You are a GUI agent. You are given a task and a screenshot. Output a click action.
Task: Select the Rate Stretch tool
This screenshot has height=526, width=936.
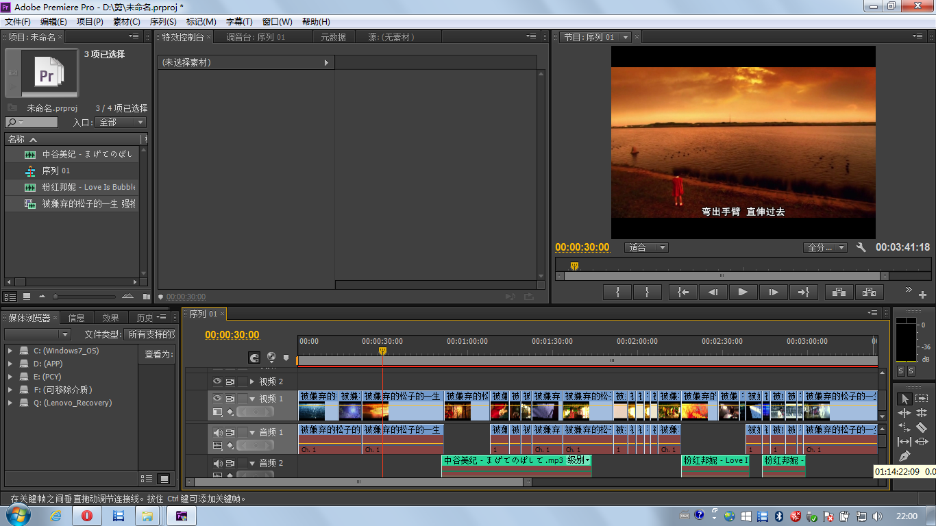(904, 427)
